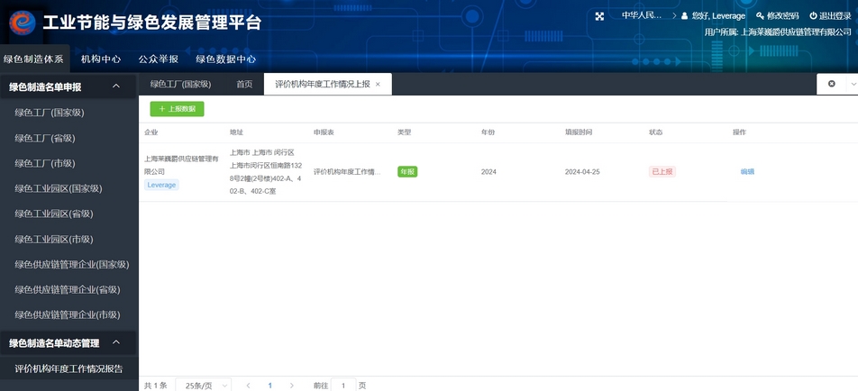Click the 修改密码 link
Viewport: 858px width, 391px height.
click(x=782, y=16)
